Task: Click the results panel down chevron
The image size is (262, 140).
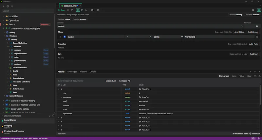Action: pos(255,71)
